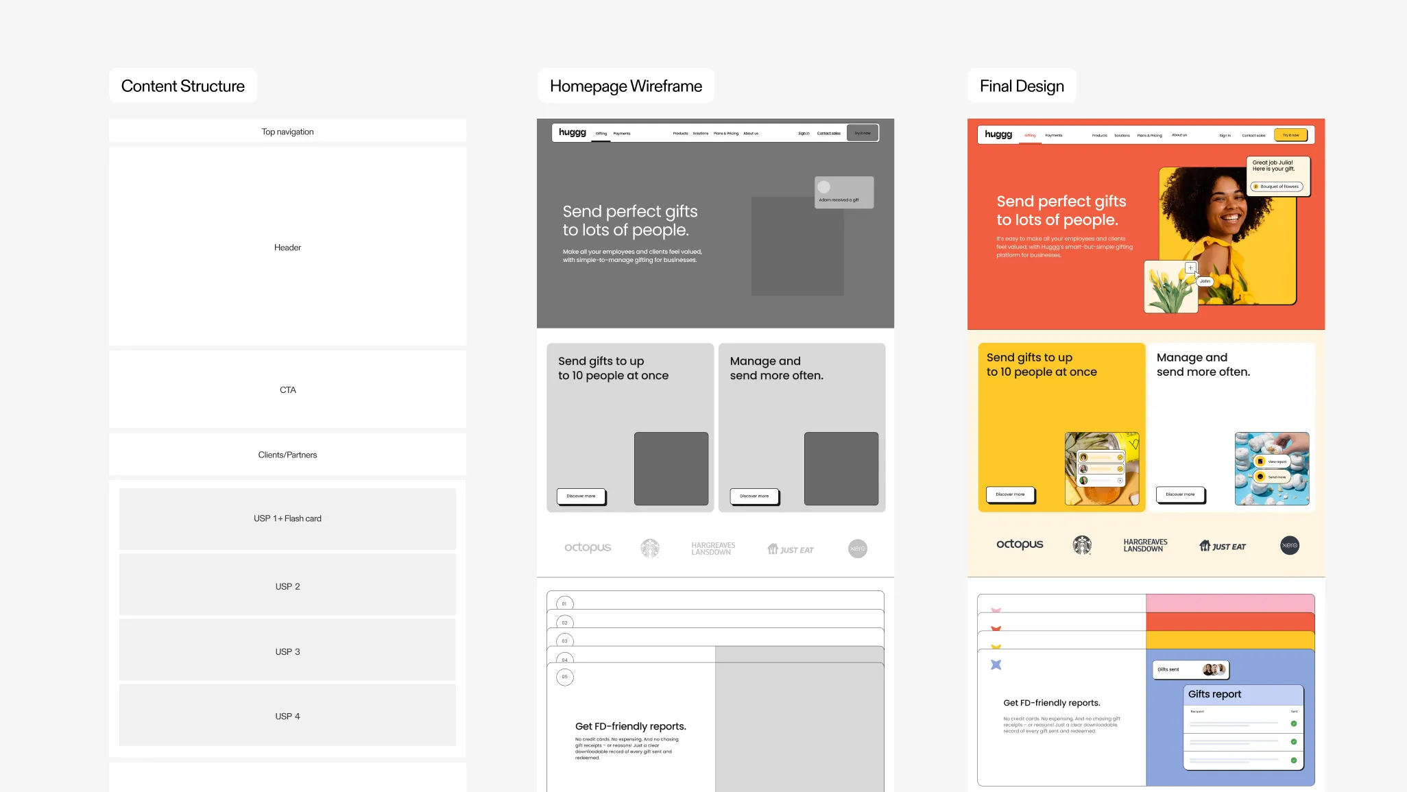1407x792 pixels.
Task: Click the grey Just Eat logo in the wireframe
Action: (790, 549)
